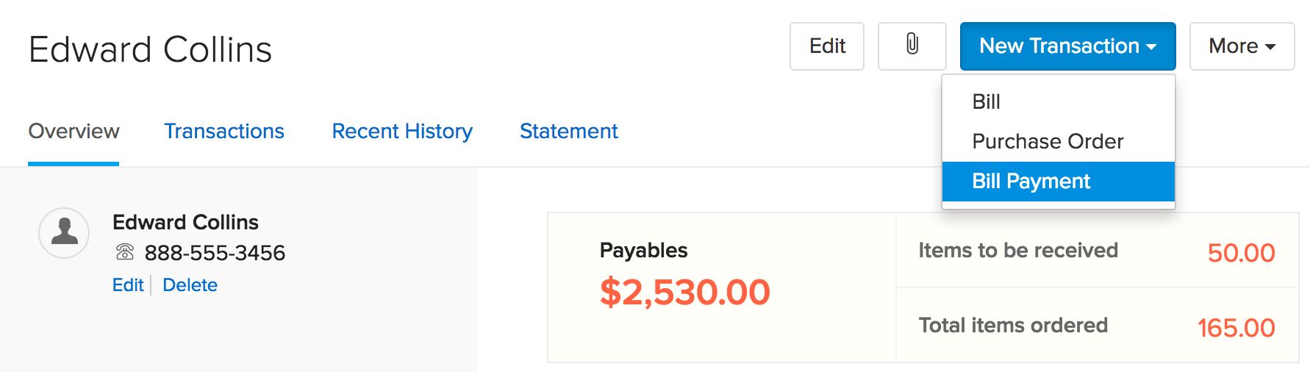Click the Items to be received value 50.00
Image resolution: width=1310 pixels, height=372 pixels.
[x=1241, y=253]
